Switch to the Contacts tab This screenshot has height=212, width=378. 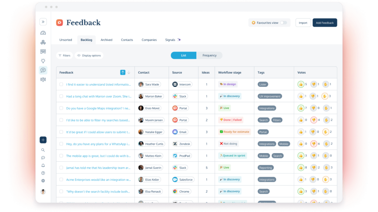point(127,40)
